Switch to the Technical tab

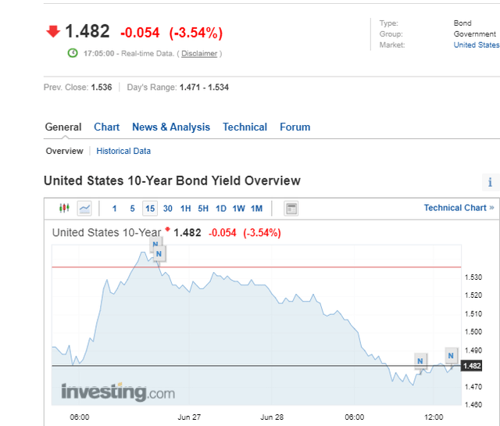(x=245, y=127)
